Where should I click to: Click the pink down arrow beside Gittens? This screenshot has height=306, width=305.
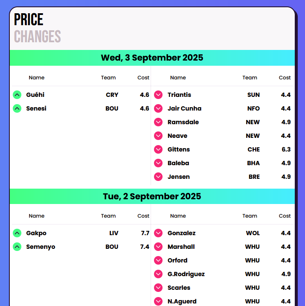[158, 149]
